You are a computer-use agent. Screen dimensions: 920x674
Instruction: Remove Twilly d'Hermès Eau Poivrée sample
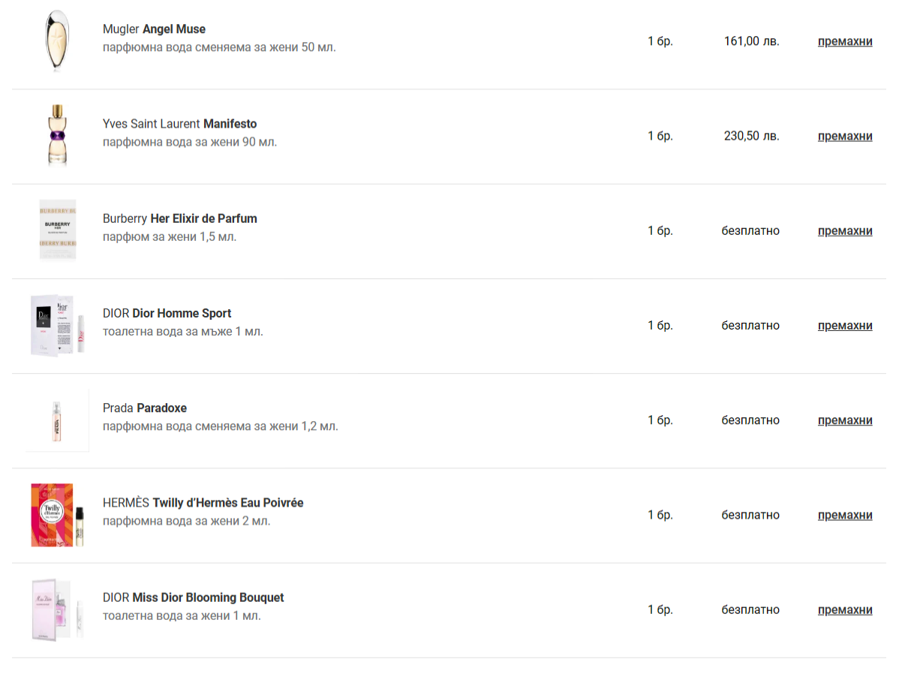click(x=845, y=515)
